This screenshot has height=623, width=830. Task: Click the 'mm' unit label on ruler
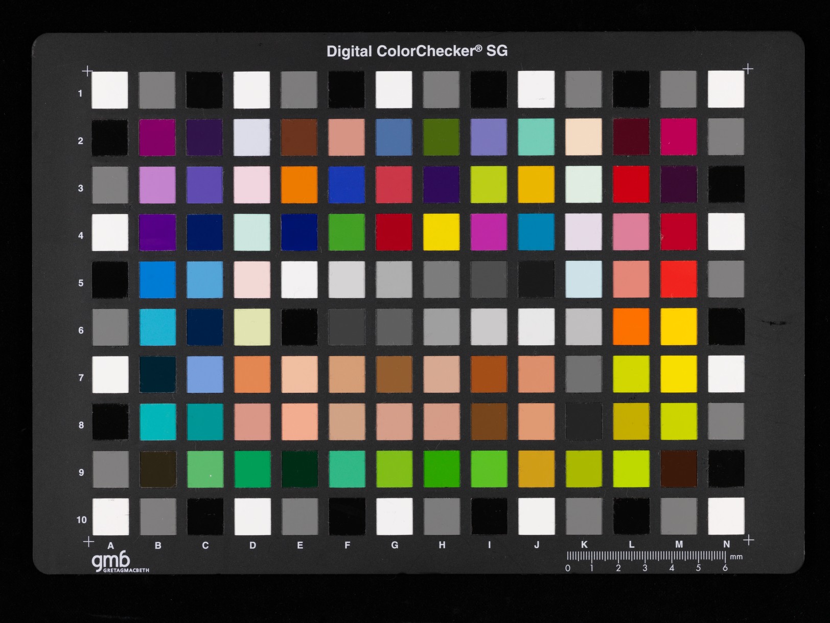736,557
